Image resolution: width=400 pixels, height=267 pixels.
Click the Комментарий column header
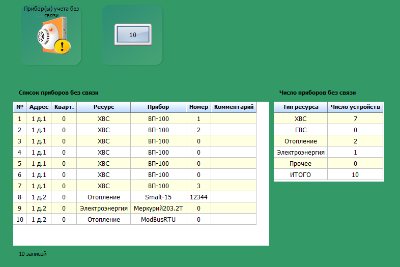234,107
